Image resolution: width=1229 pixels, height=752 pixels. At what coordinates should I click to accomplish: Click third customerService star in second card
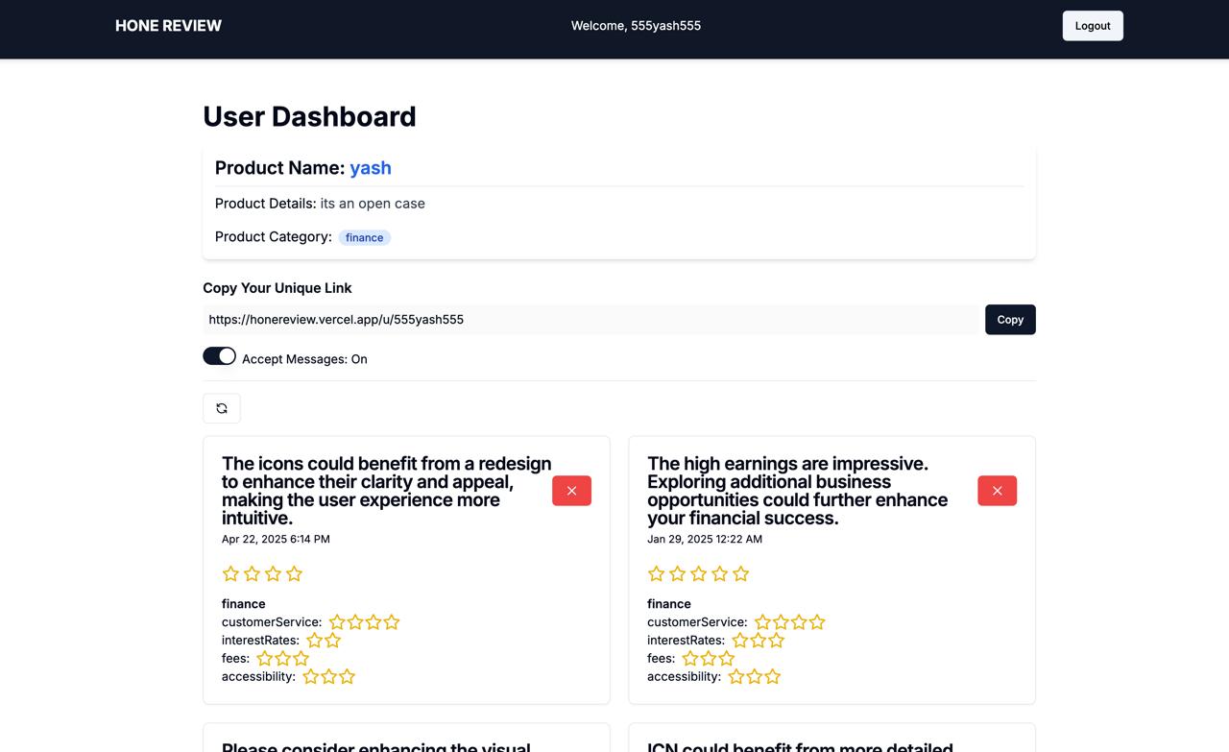click(x=799, y=622)
